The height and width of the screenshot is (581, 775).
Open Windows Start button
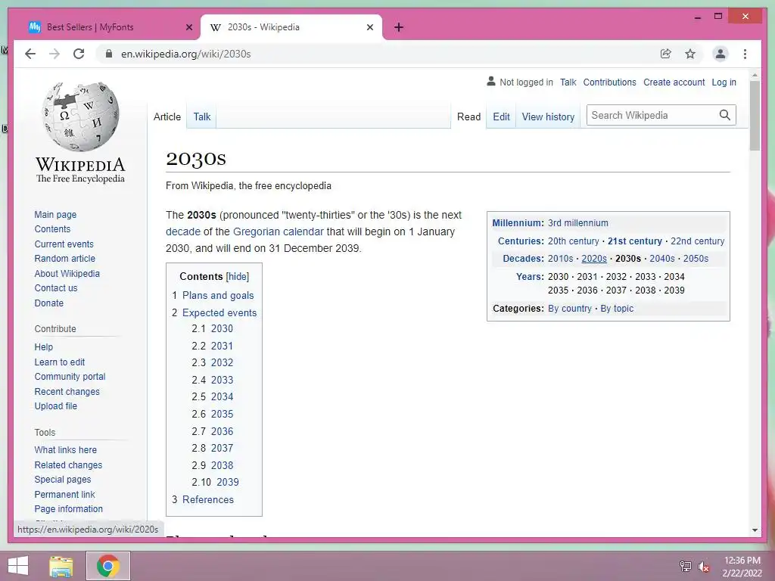coord(18,566)
